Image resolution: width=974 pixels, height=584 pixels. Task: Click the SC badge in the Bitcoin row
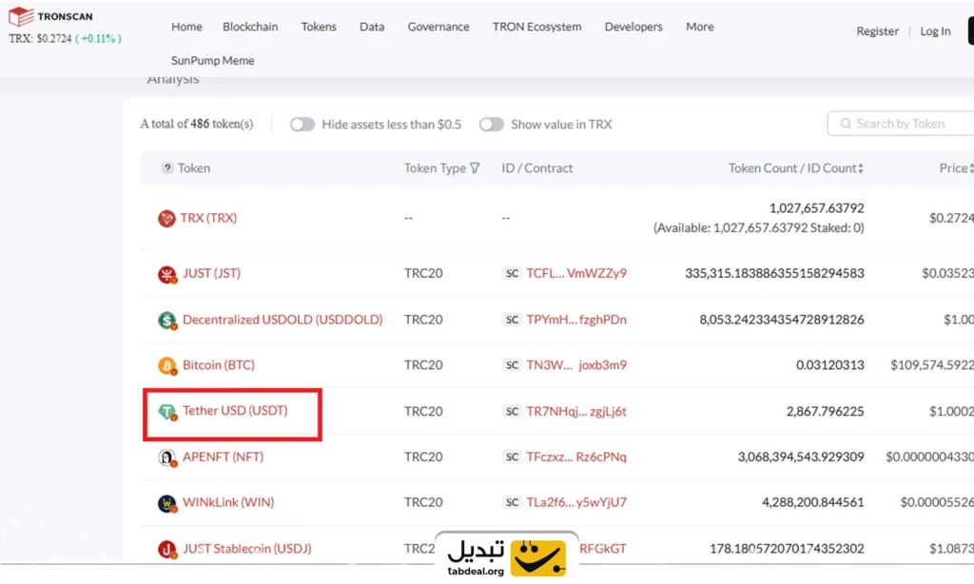[x=512, y=364]
